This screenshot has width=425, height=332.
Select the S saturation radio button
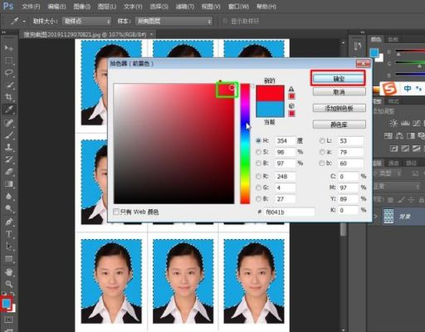(258, 152)
